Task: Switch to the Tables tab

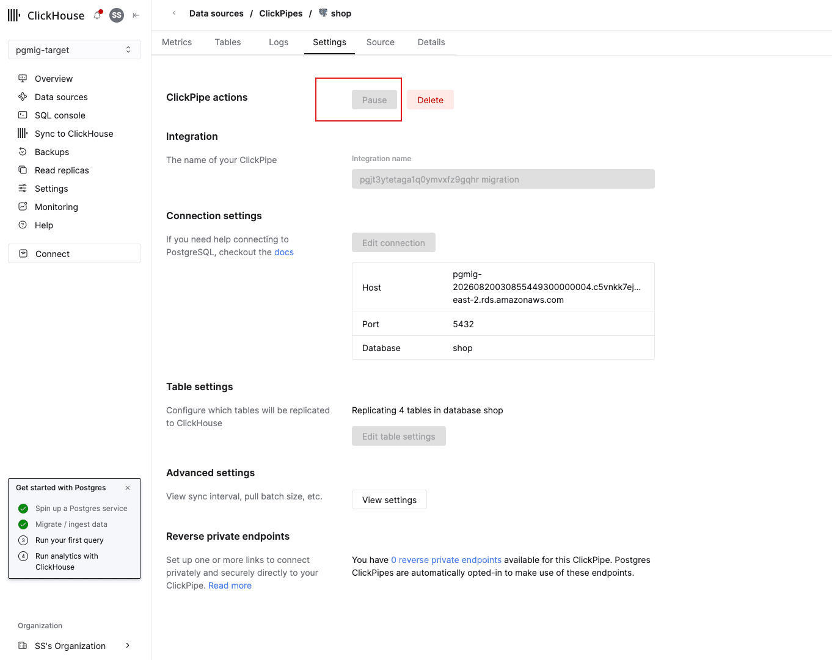Action: pos(228,42)
